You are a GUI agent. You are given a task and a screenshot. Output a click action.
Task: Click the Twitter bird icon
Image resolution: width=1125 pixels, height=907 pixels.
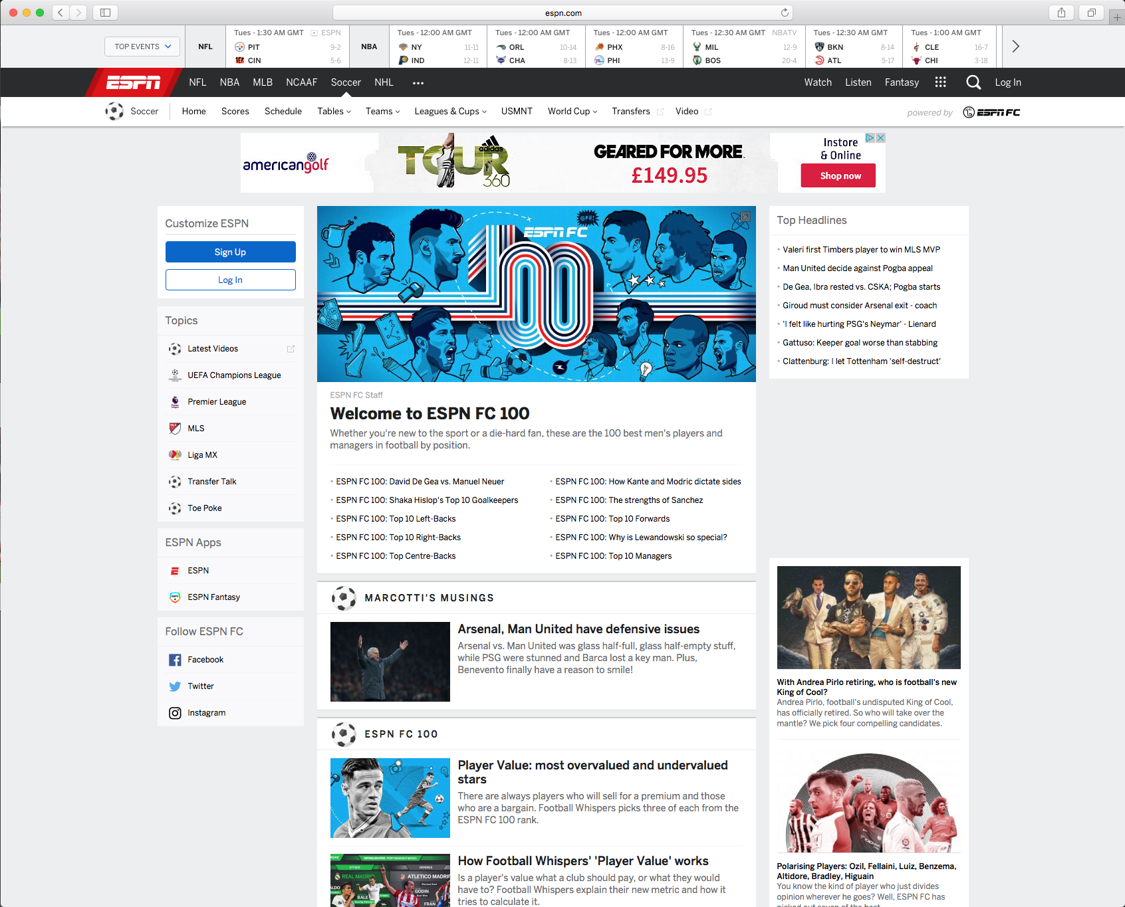pyautogui.click(x=175, y=686)
